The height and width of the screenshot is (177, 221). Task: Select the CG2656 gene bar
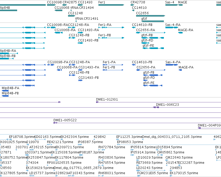pos(151,16)
